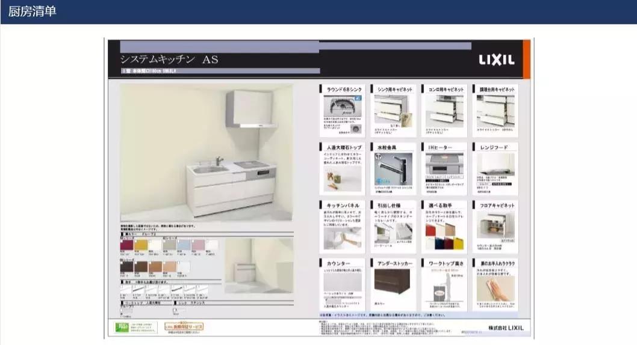The height and width of the screenshot is (345, 637).
Task: Select the カウンター card
Action: point(342,285)
